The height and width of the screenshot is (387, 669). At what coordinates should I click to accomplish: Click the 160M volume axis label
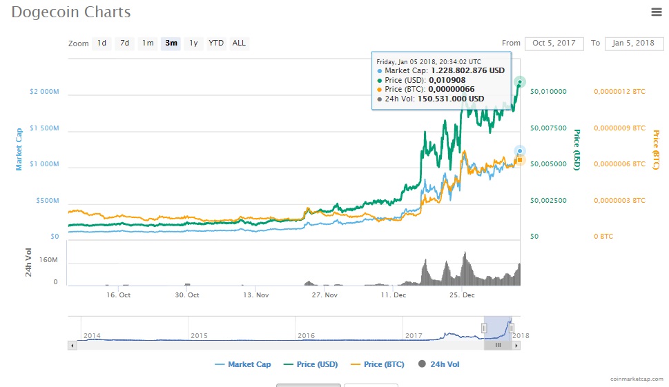point(48,260)
